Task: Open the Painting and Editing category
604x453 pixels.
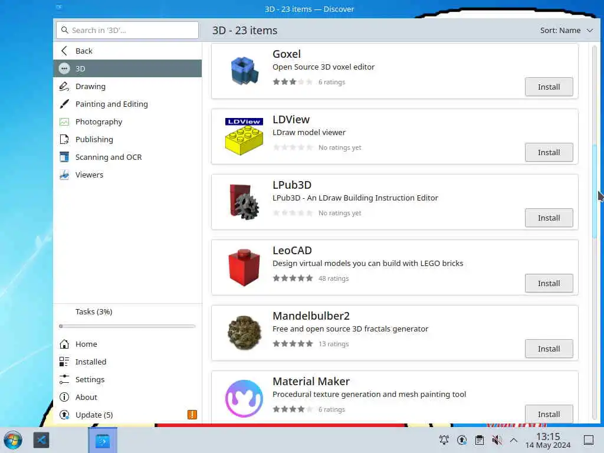Action: [127, 104]
